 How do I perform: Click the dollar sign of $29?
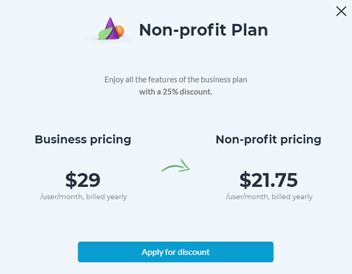coord(71,180)
